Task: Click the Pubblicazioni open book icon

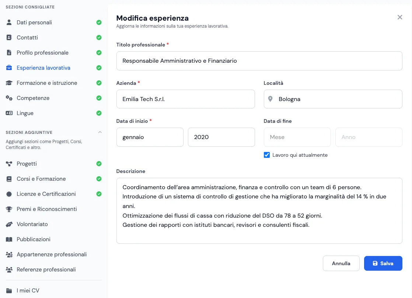Action: pyautogui.click(x=9, y=239)
